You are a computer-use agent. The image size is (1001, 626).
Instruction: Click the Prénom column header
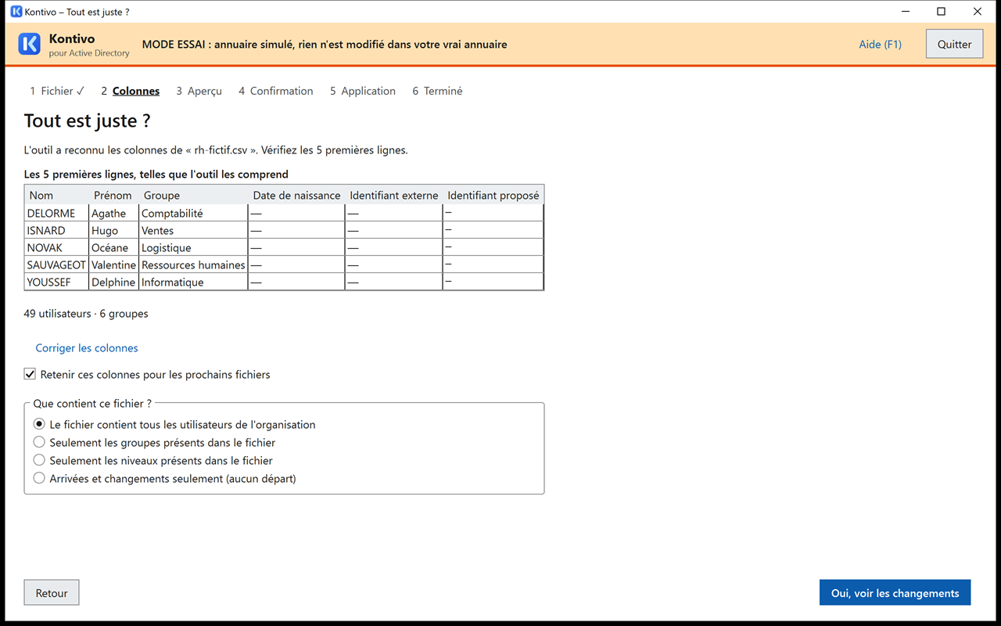[x=113, y=196]
